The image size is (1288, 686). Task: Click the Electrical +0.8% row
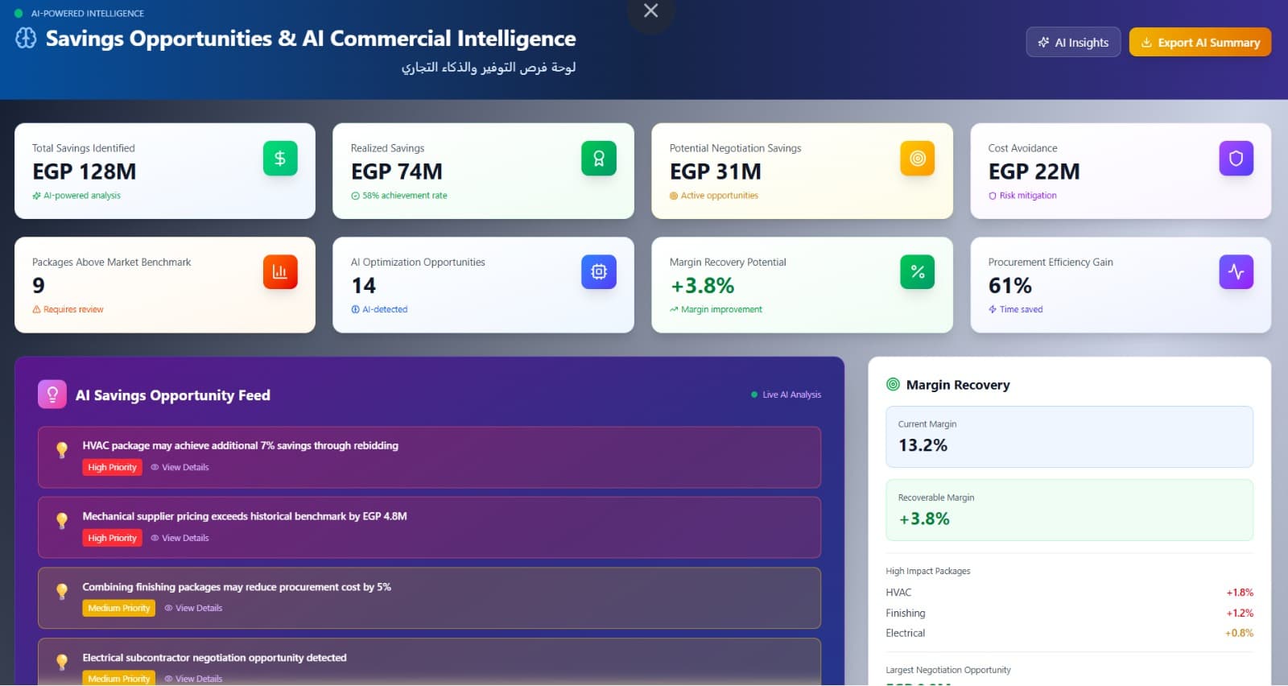(1069, 633)
